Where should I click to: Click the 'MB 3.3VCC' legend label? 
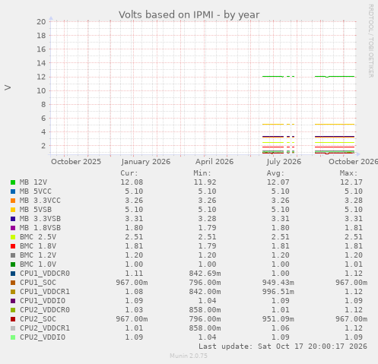[40, 201]
